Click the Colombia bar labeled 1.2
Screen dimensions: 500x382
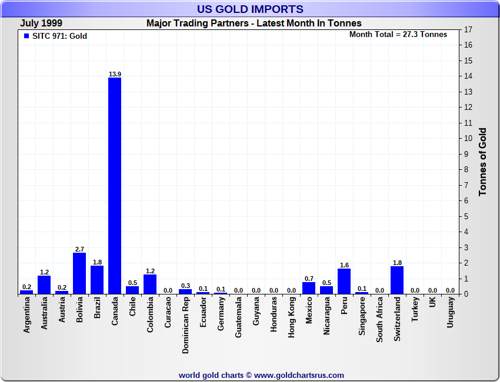[x=150, y=284]
